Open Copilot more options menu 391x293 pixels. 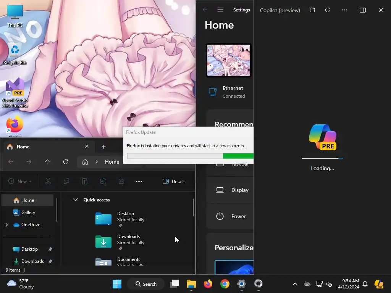coord(344,10)
